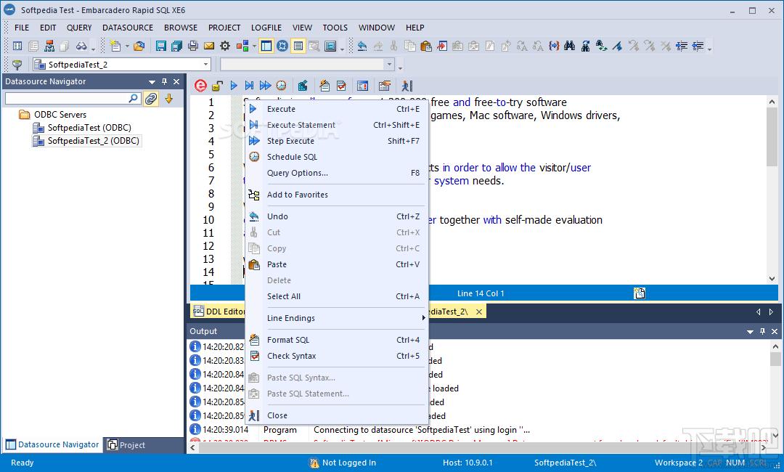Click Check Syntax icon in editor toolbar
The image size is (784, 472).
point(341,86)
